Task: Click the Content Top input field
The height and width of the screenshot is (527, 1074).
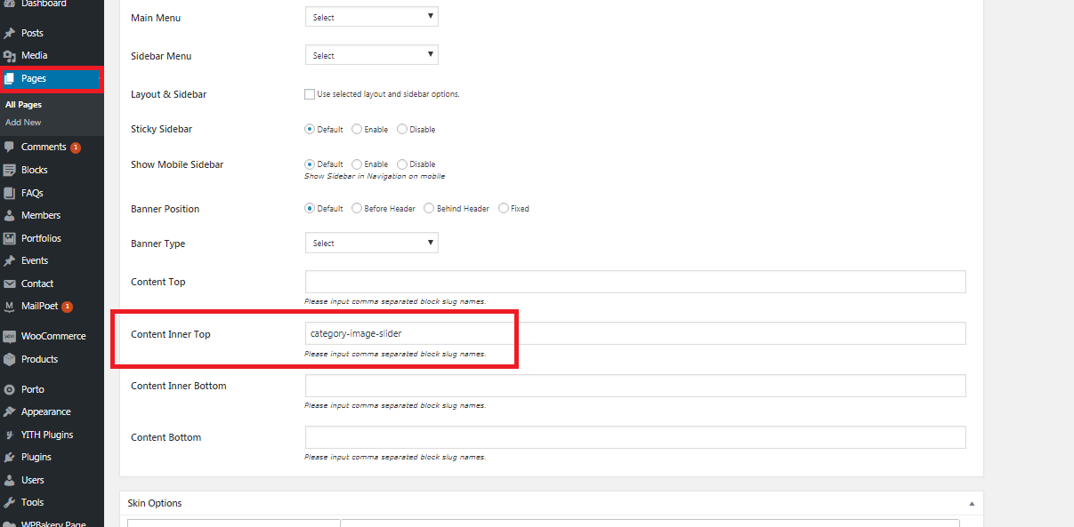Action: click(635, 282)
